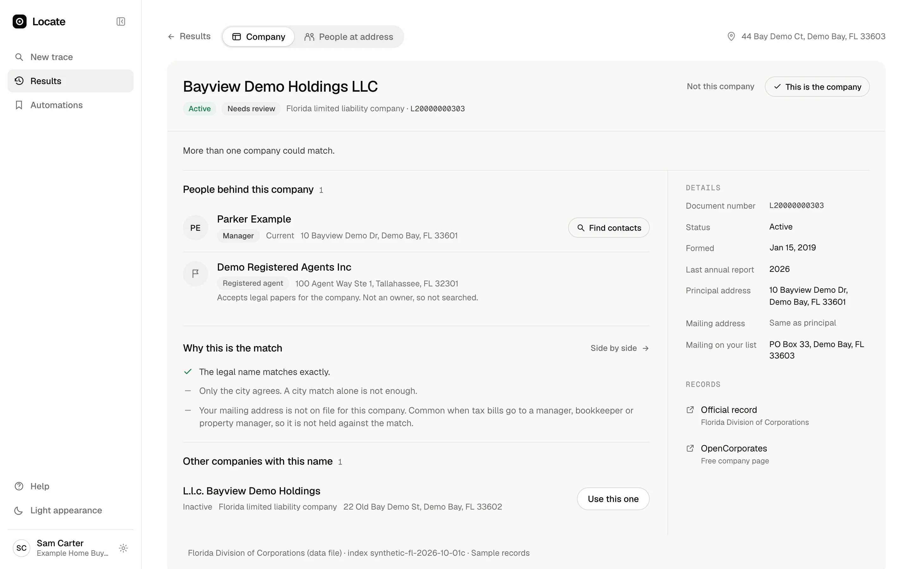Click the settings gear beside Sam Carter
911x569 pixels.
pos(123,548)
